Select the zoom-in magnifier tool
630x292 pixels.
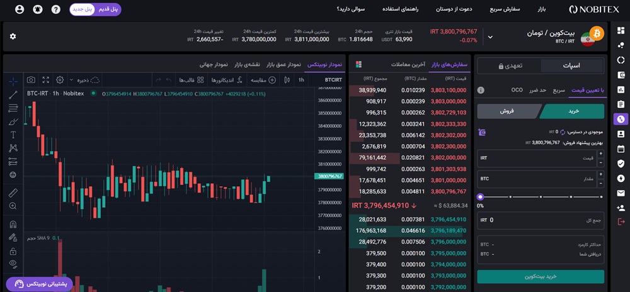tap(13, 206)
